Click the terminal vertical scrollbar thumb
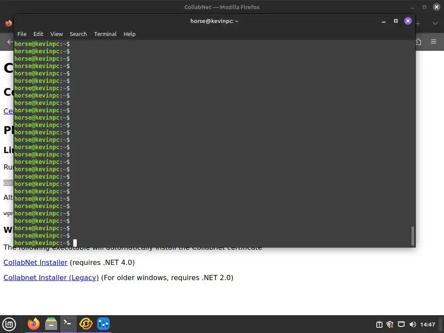Screen dimensions: 444x333 click(x=413, y=236)
